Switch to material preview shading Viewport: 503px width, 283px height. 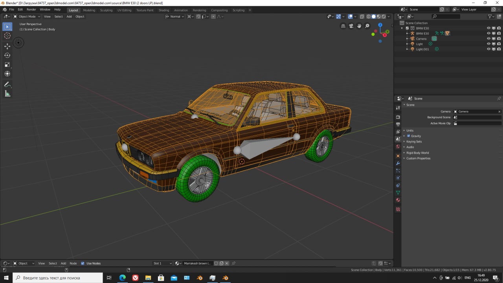[379, 16]
